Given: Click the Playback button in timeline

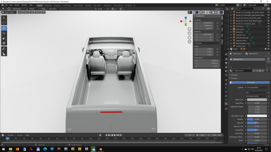Looking at the screenshot, I should point(11,135).
